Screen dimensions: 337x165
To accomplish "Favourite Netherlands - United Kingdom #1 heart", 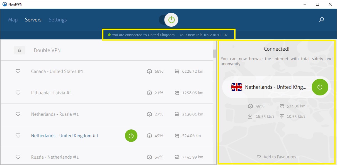I will [x=18, y=136].
